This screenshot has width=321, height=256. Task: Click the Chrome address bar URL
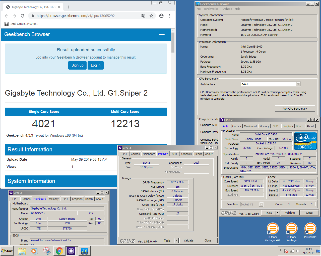[x=76, y=16]
